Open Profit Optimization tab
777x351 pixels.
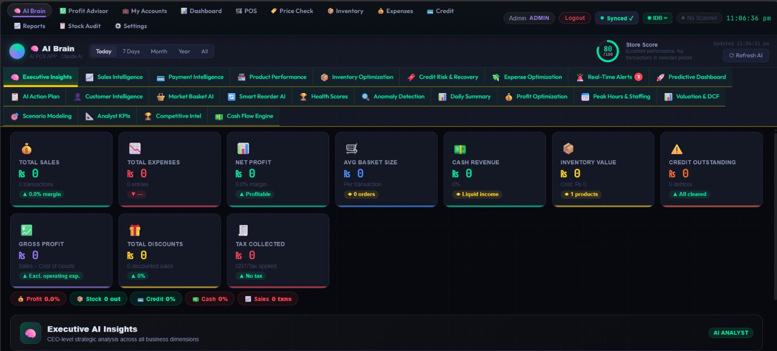pyautogui.click(x=536, y=96)
